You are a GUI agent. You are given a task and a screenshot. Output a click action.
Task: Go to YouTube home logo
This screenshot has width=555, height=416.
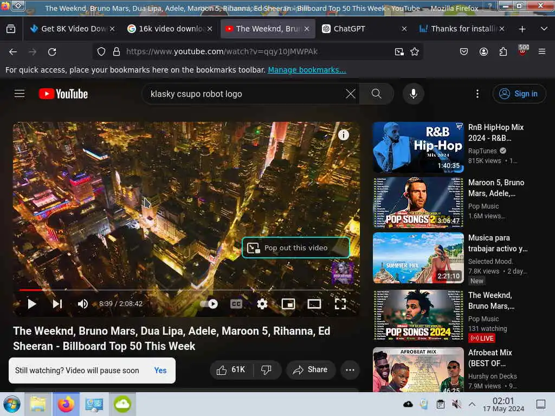click(x=63, y=94)
